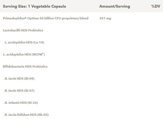Screen dimensions: 163x119
Task: Click L. acidophilus HDS (La-14) entry
Action: [x=24, y=43]
